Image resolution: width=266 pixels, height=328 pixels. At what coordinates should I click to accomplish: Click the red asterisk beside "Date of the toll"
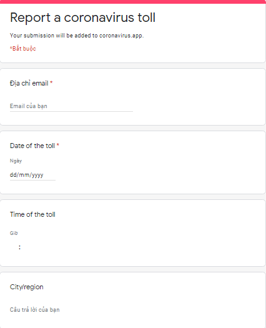[58, 145]
